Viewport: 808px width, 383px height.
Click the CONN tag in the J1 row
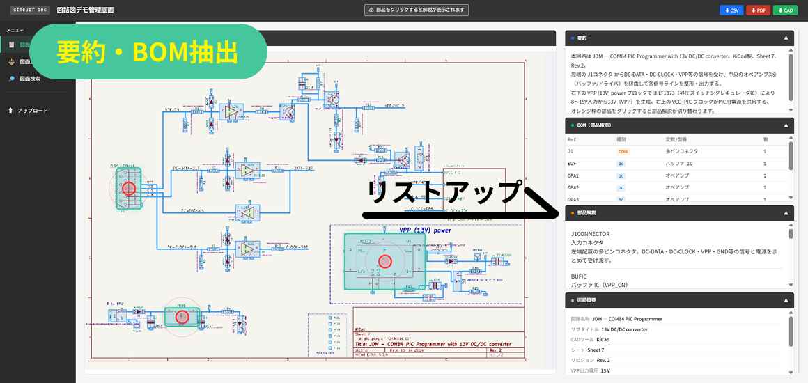tap(623, 152)
